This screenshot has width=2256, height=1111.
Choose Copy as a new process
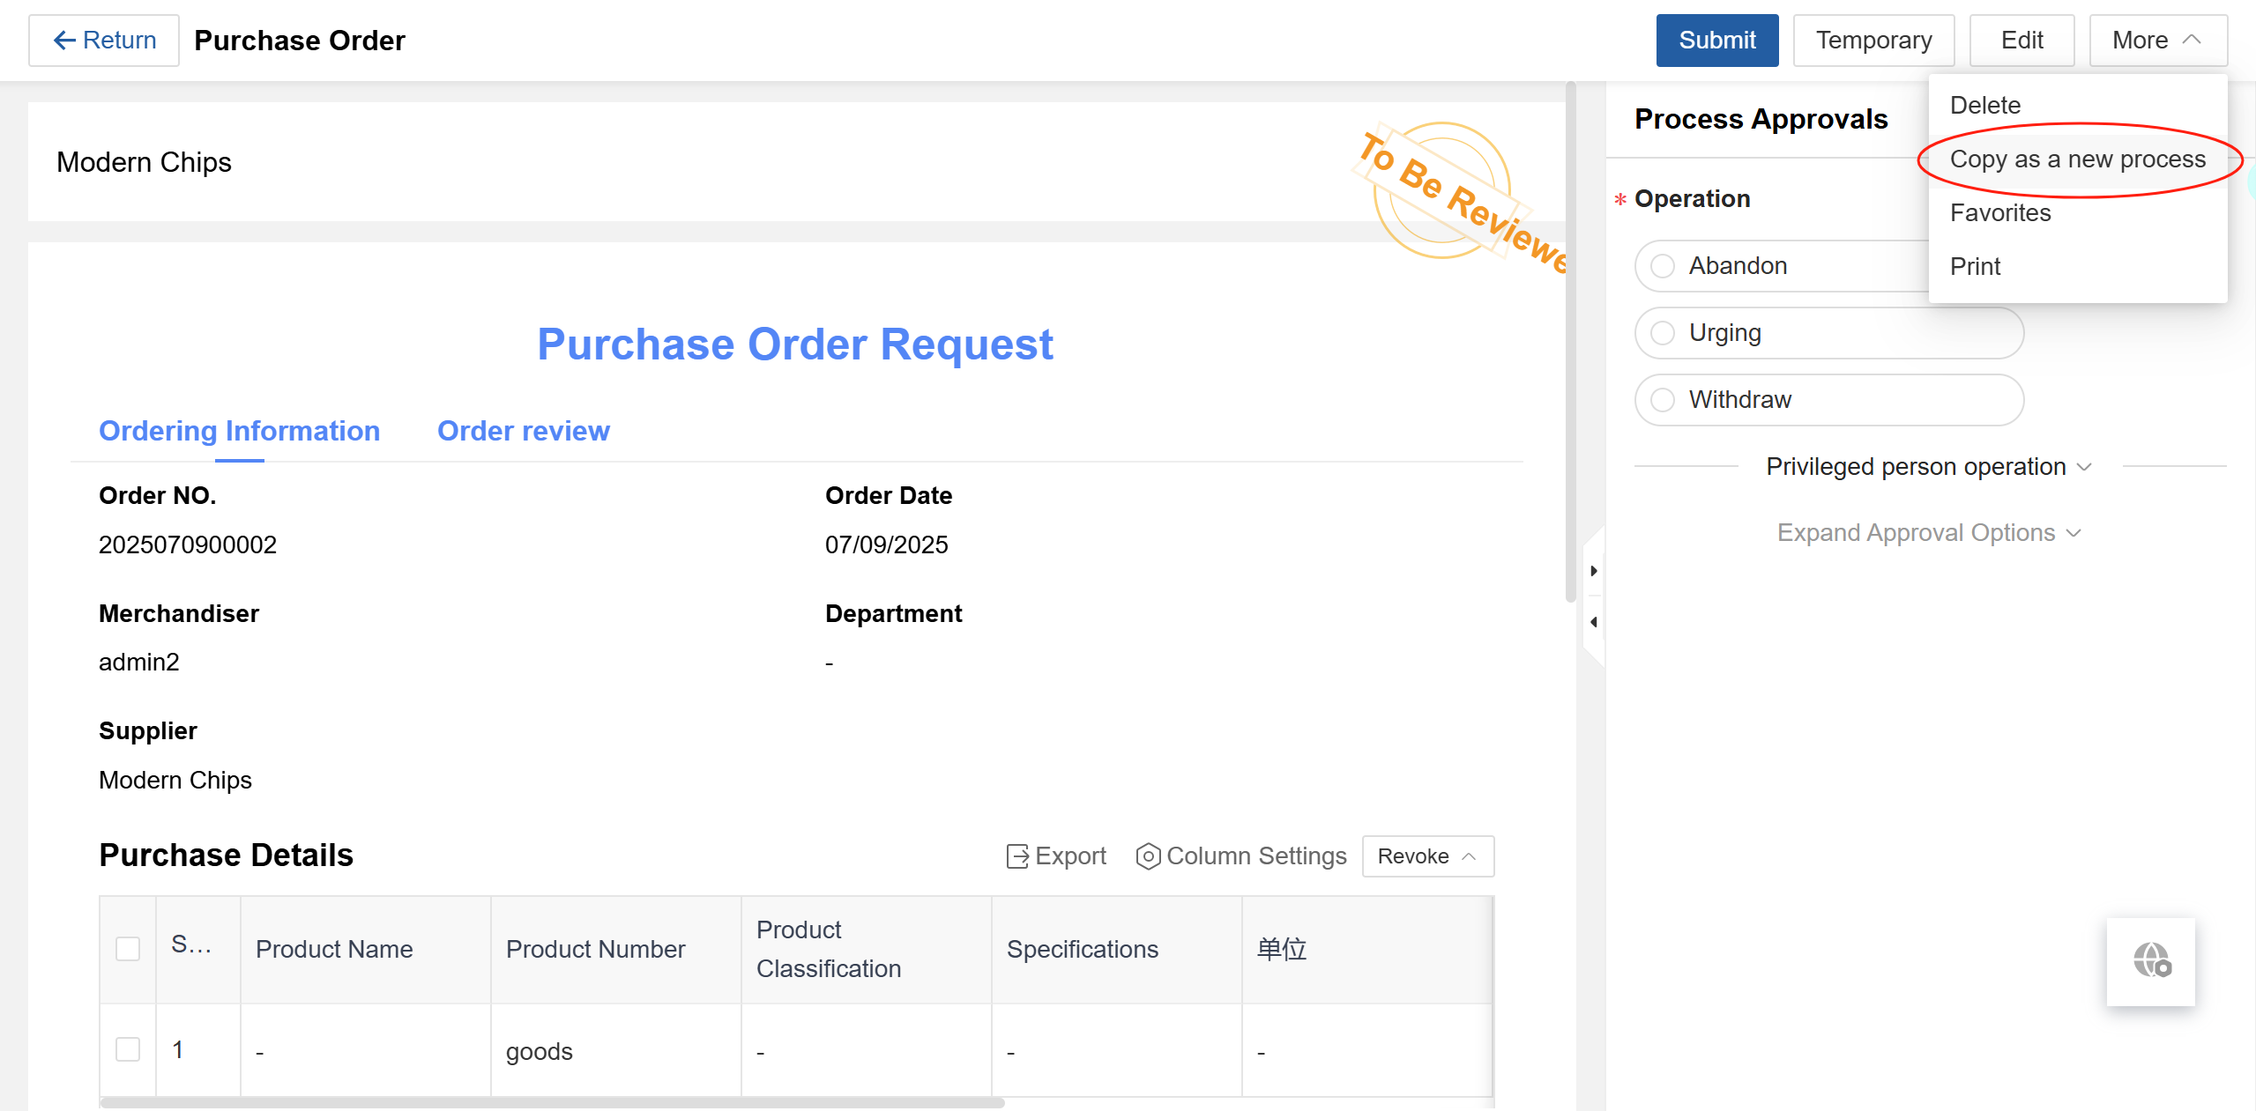[x=2077, y=159]
